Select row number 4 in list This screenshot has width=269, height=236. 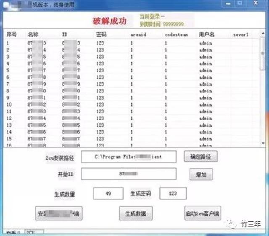131,64
